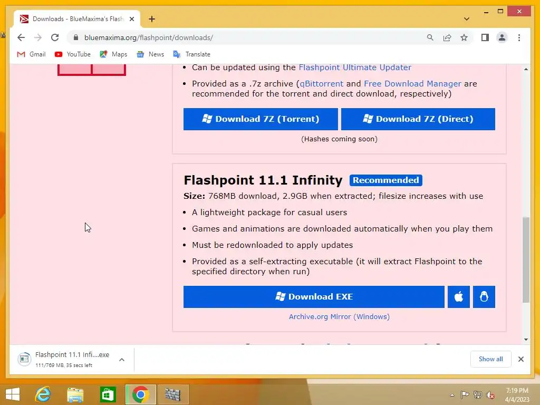Click page scrollbar down arrow

tap(526, 340)
